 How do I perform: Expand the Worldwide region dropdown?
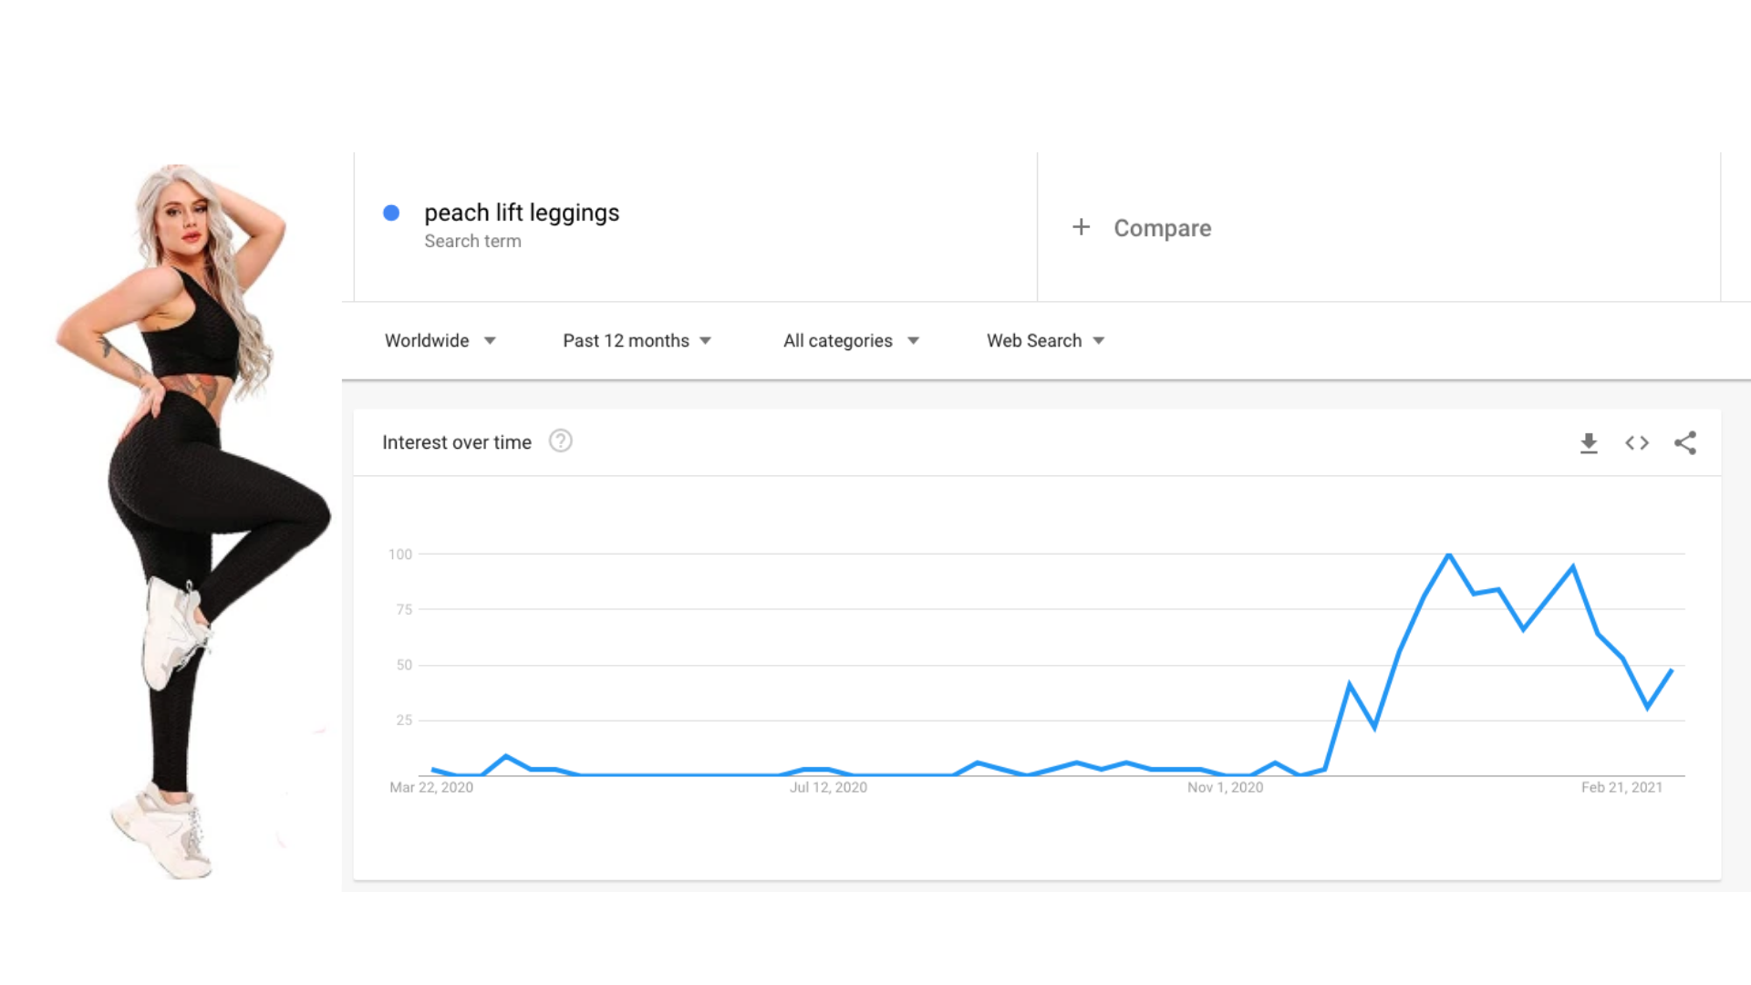440,340
